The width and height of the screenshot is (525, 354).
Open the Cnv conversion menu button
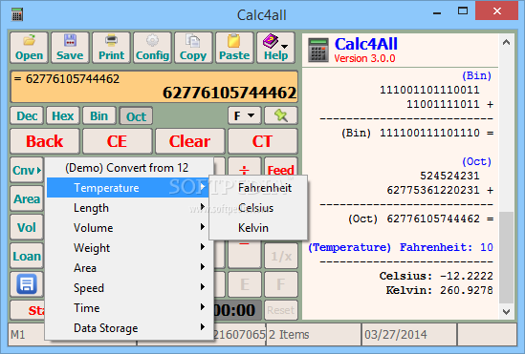click(27, 170)
